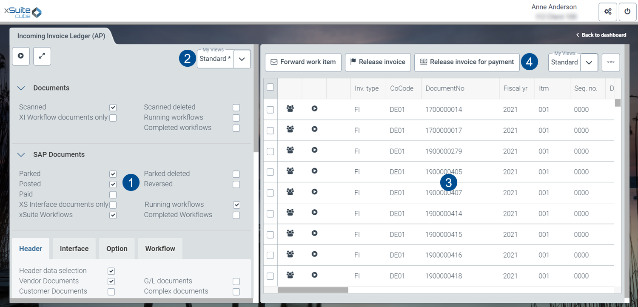Click group icon for document 1700000014
Screen dimensions: 638x307
pos(290,109)
